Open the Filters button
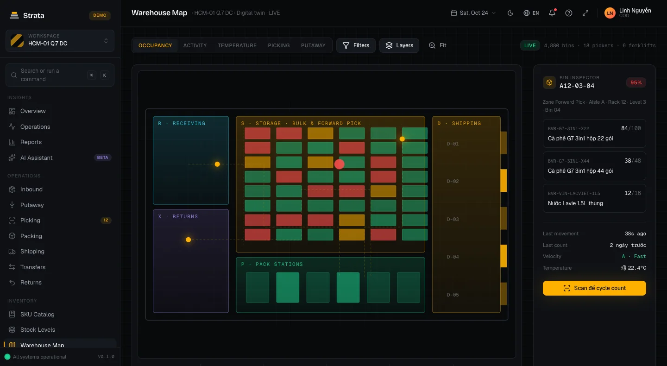Image resolution: width=667 pixels, height=366 pixels. pos(356,45)
